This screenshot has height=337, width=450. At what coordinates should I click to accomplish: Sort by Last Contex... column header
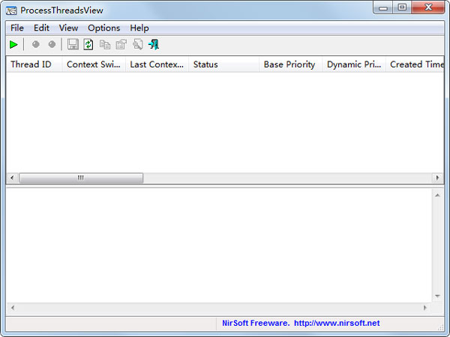[x=157, y=64]
